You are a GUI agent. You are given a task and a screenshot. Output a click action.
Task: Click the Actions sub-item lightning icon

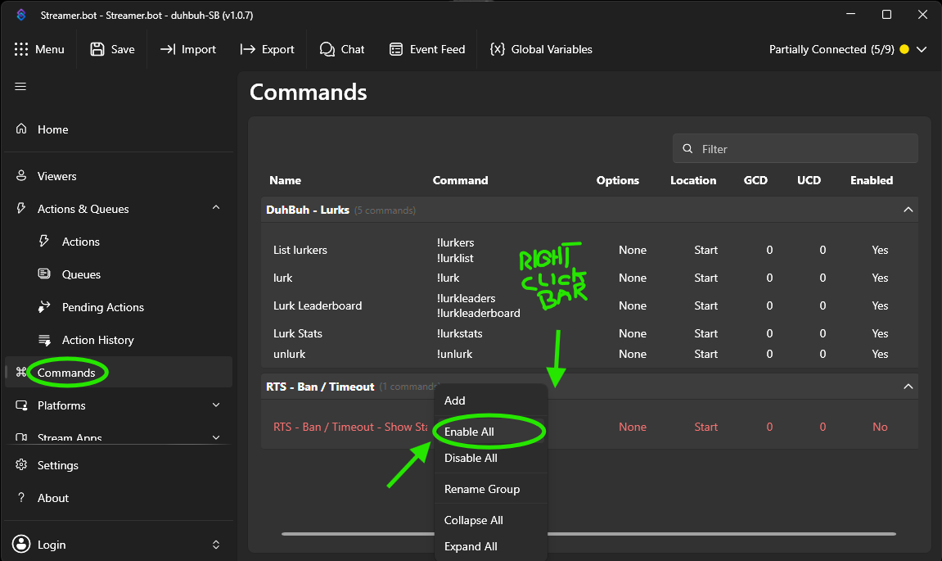click(x=44, y=241)
